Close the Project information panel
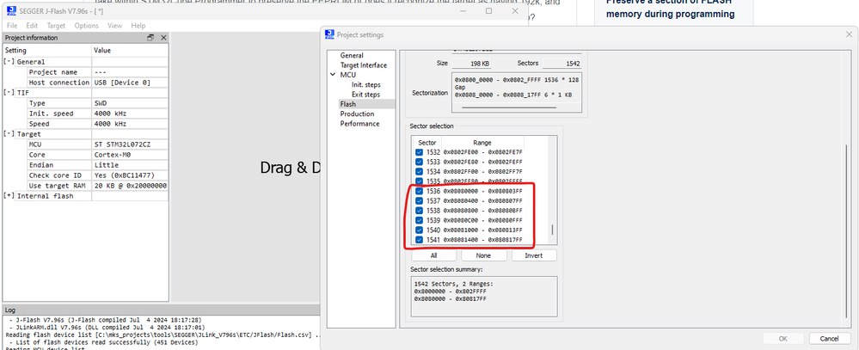859x350 pixels. click(x=163, y=38)
